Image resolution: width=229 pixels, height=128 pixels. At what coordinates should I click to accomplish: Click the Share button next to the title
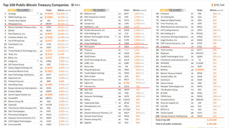point(76,5)
